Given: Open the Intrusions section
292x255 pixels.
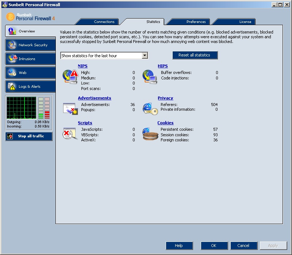Looking at the screenshot, I should click(x=31, y=59).
